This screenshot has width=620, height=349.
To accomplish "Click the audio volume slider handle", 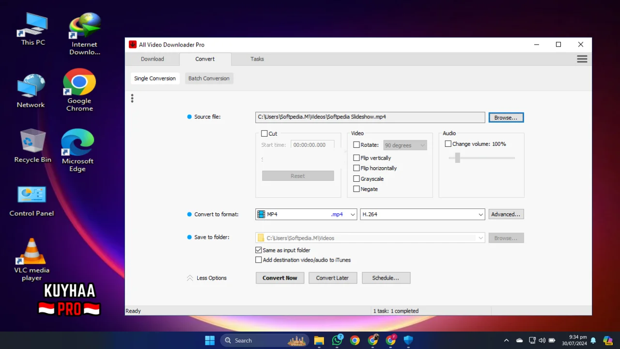I will [457, 158].
